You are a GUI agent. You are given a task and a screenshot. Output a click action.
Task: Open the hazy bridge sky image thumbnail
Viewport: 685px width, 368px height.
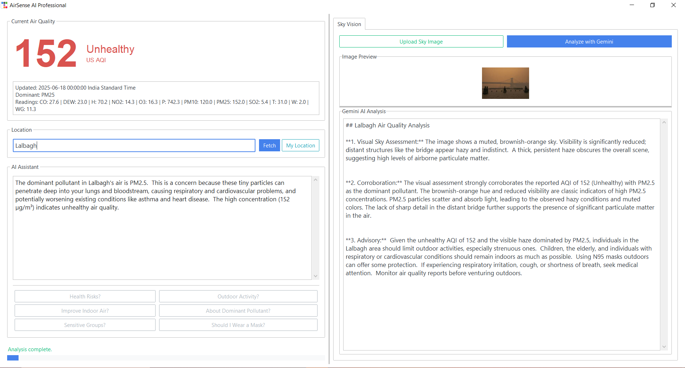tap(505, 83)
